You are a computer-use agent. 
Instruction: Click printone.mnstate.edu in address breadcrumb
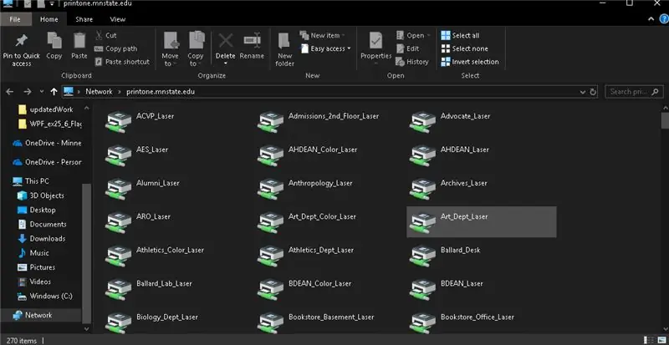pyautogui.click(x=161, y=92)
